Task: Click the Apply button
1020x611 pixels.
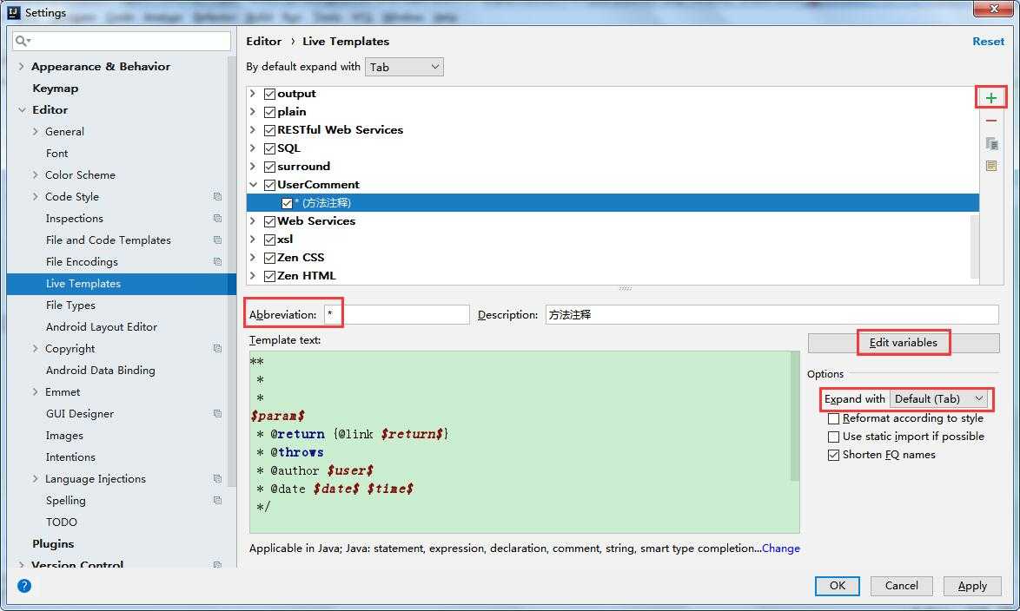Action: pyautogui.click(x=972, y=586)
